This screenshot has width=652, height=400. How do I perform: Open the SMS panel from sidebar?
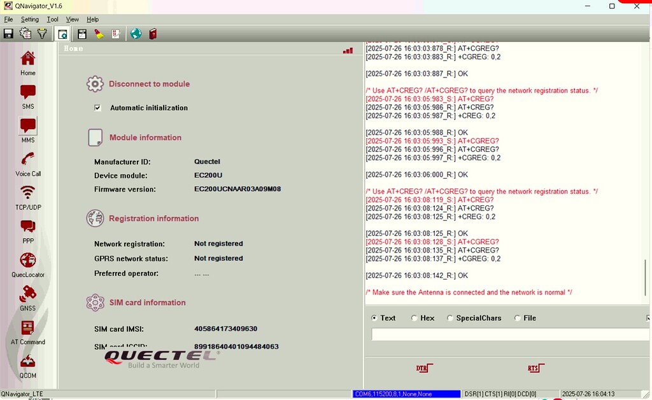(x=27, y=97)
